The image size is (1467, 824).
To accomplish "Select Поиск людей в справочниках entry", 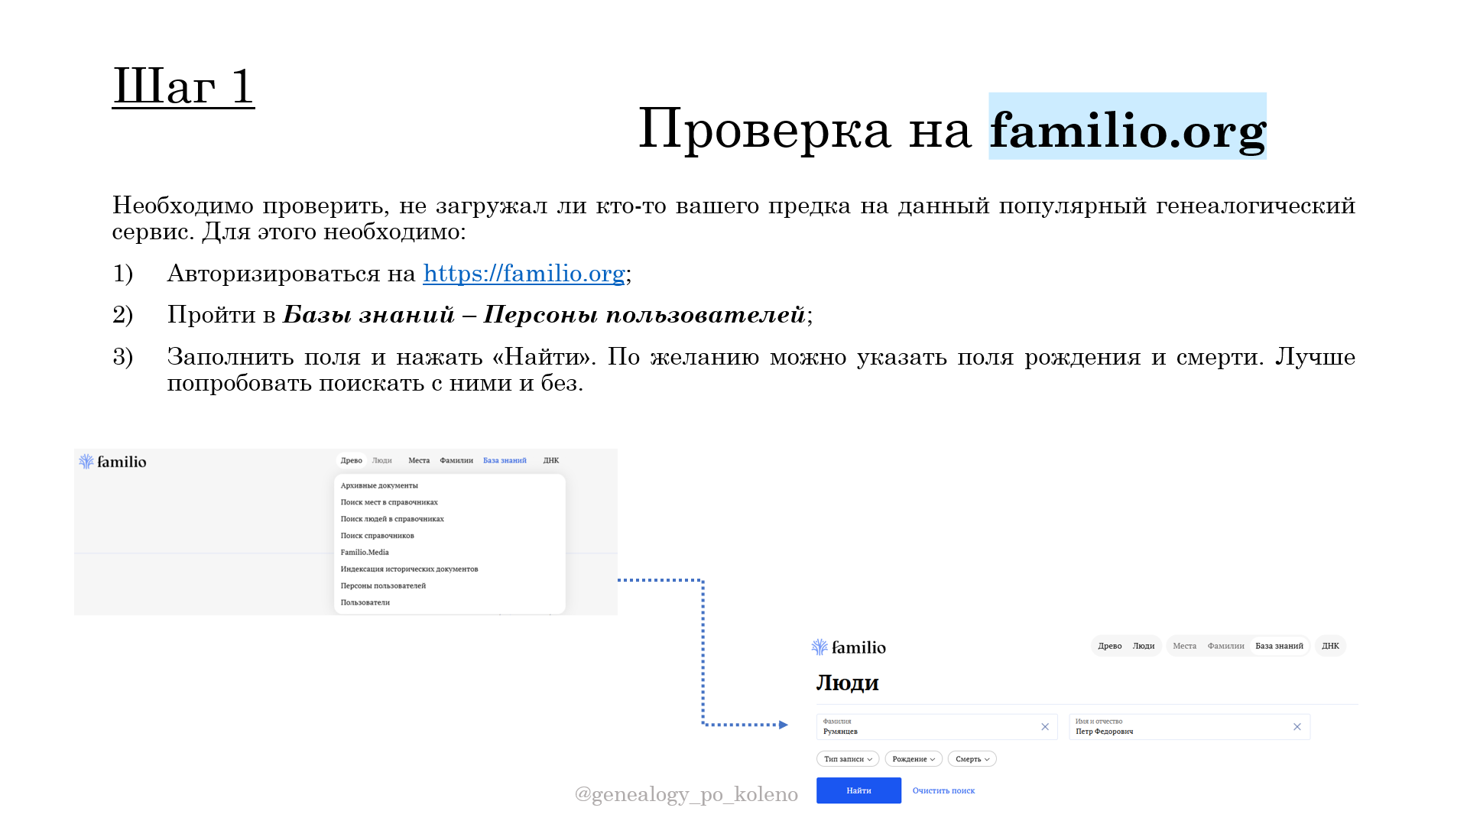I will pos(392,519).
